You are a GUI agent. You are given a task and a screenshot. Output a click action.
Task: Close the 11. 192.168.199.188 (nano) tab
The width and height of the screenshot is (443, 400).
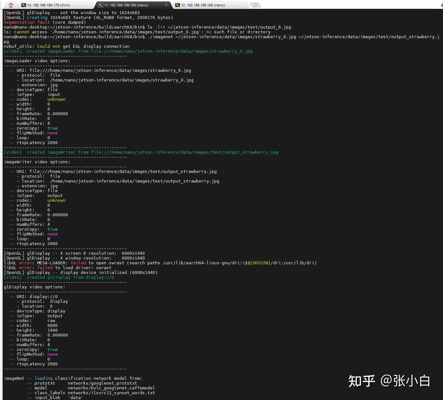tap(166, 5)
